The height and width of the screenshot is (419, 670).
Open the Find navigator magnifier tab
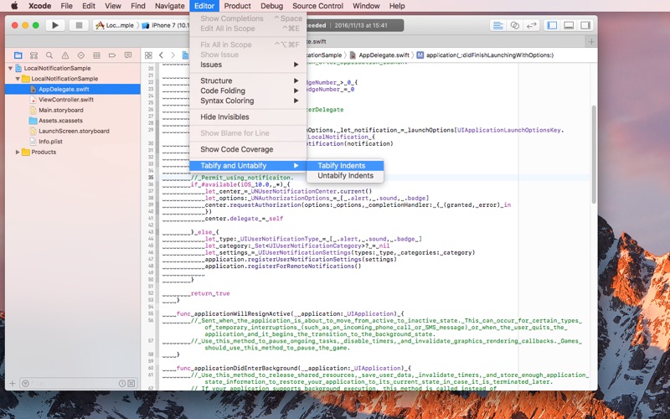49,55
